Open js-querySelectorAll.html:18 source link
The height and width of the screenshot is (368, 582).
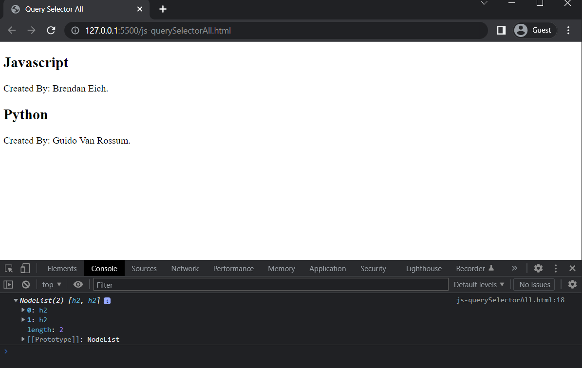click(510, 300)
